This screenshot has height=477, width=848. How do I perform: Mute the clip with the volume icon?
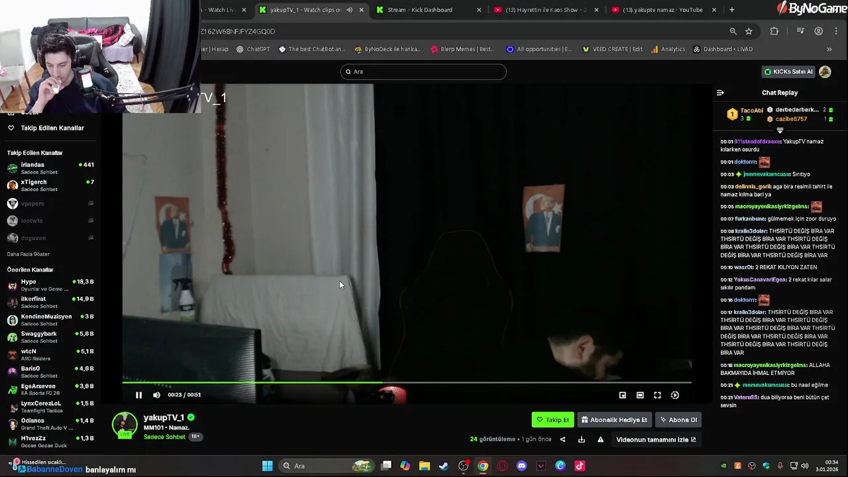(156, 395)
